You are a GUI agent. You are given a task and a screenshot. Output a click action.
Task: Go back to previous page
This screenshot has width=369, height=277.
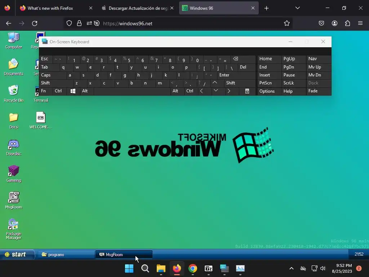[x=9, y=23]
